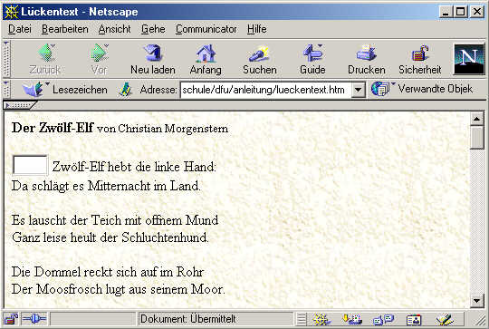Image resolution: width=489 pixels, height=329 pixels.
Task: Open the Mailbox inbox icon in status bar
Action: coord(351,319)
